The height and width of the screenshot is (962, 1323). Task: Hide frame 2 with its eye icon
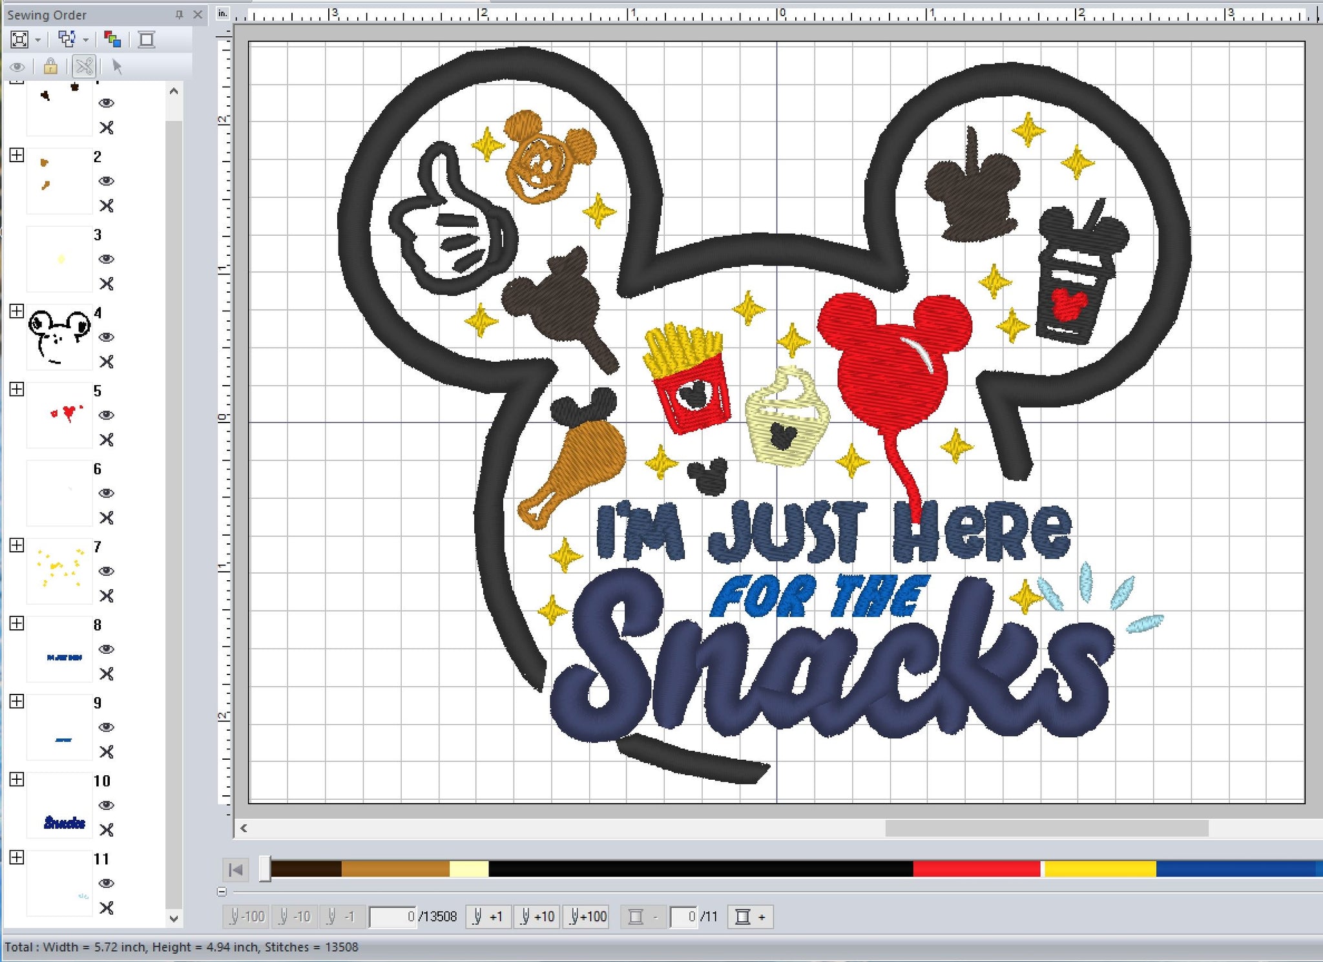tap(107, 181)
